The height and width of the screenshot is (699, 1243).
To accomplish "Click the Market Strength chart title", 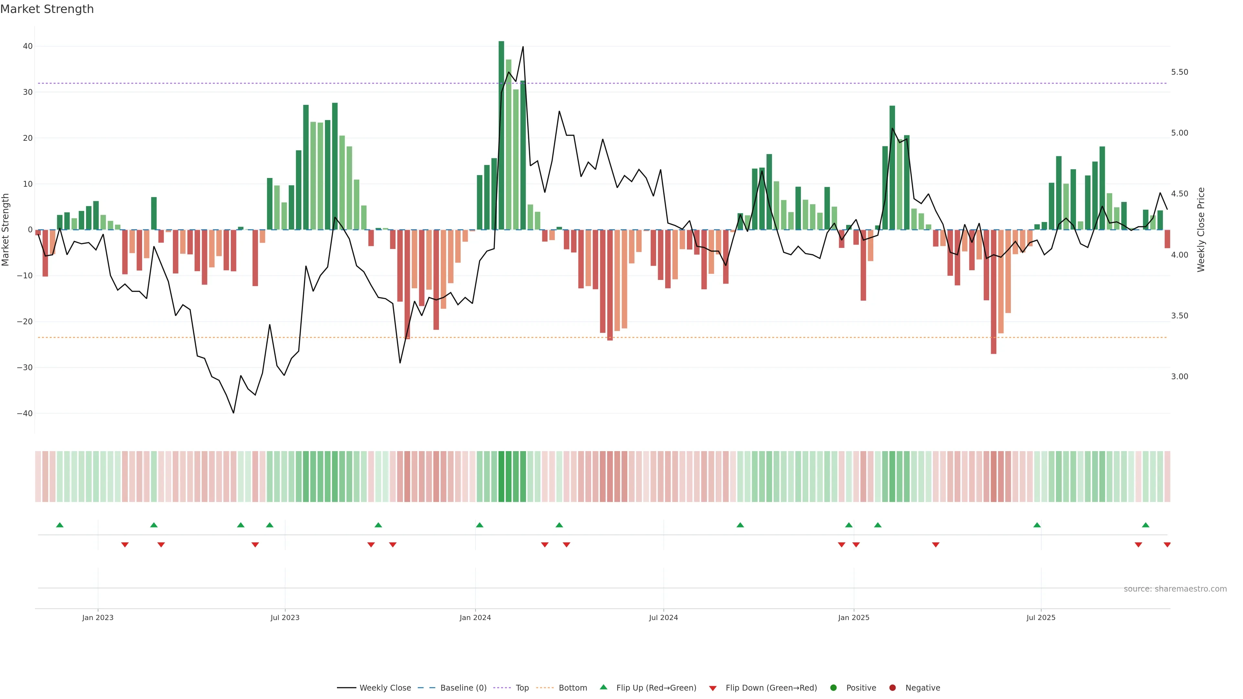I will point(47,9).
